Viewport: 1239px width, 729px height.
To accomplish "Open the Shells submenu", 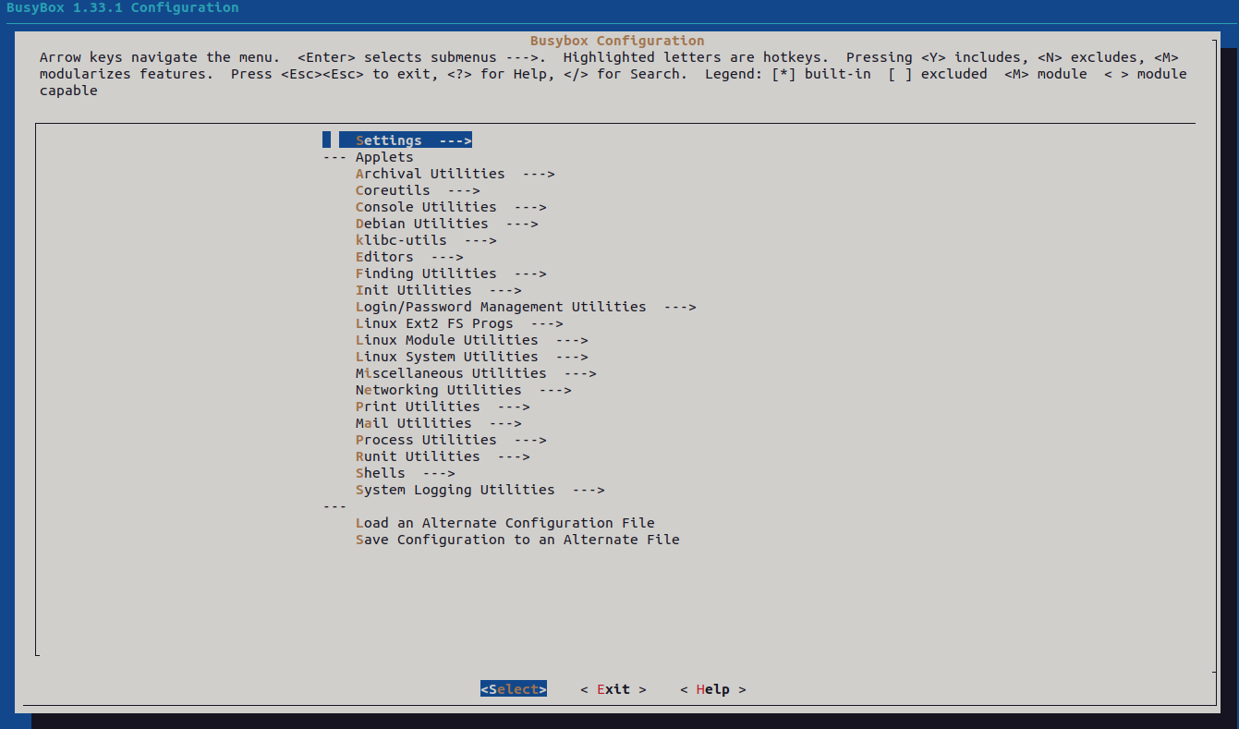I will tap(405, 473).
